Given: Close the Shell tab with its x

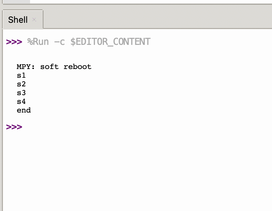Looking at the screenshot, I should [34, 20].
